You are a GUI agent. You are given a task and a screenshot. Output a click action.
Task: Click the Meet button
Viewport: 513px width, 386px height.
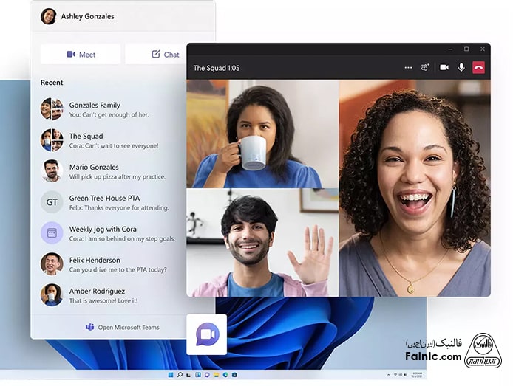[81, 54]
